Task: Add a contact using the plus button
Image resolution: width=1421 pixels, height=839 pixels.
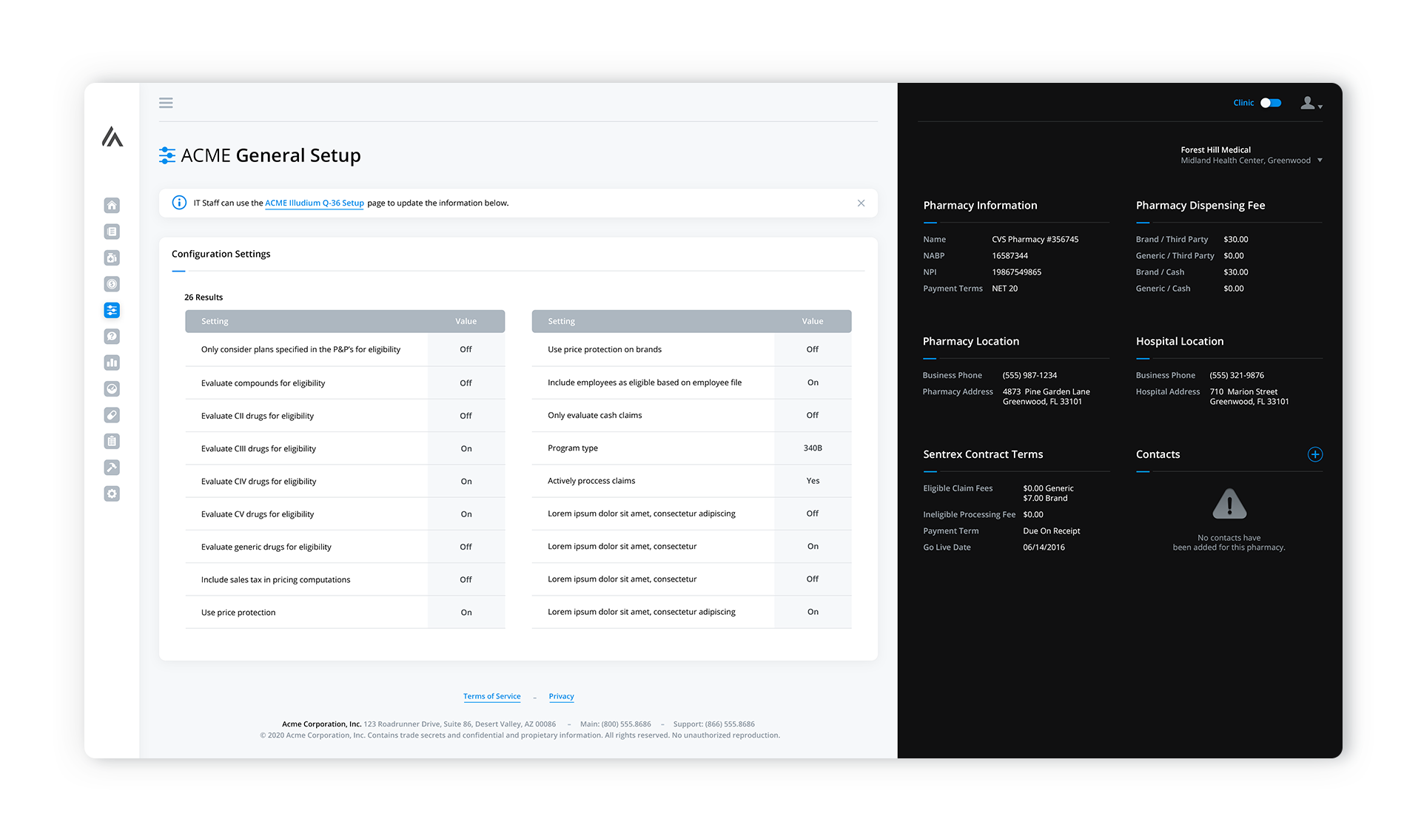Action: point(1315,454)
